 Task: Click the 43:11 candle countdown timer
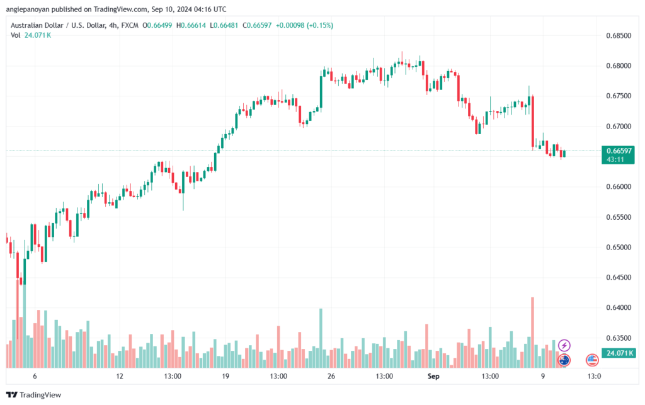pos(617,159)
